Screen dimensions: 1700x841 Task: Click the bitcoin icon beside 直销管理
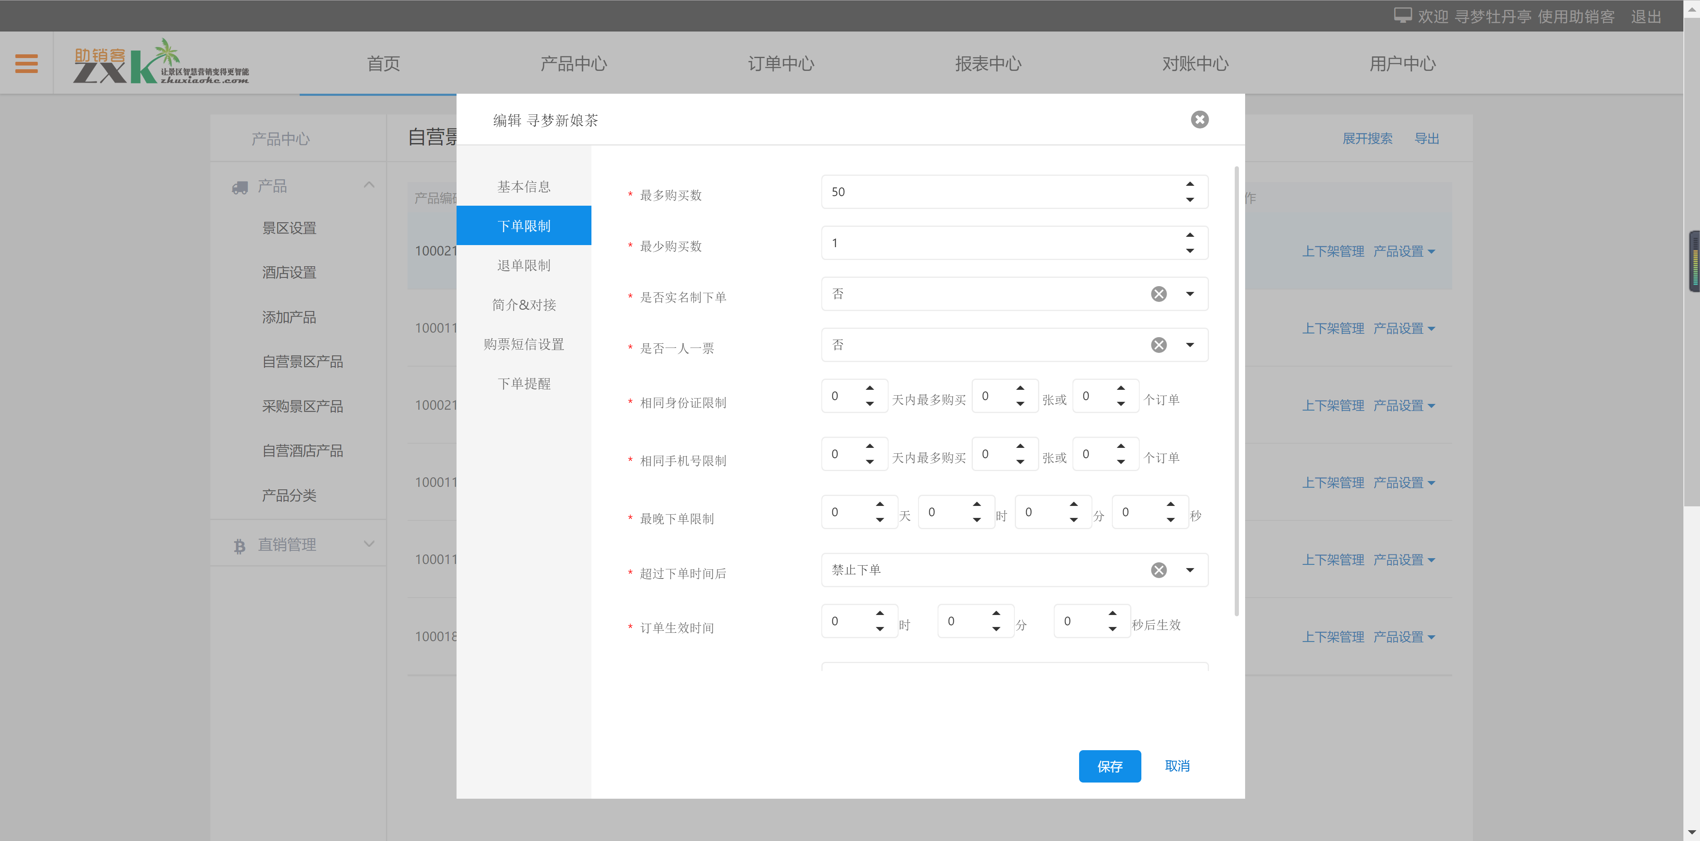(x=239, y=545)
